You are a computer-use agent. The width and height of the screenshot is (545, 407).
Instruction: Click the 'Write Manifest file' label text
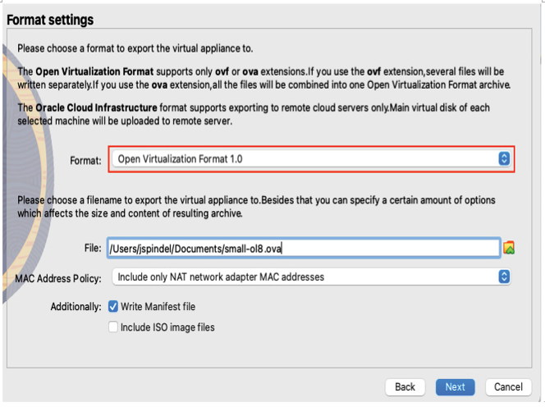tap(158, 307)
